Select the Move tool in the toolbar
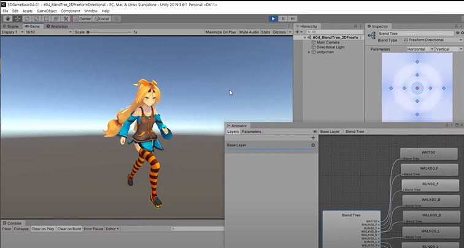 pos(17,18)
